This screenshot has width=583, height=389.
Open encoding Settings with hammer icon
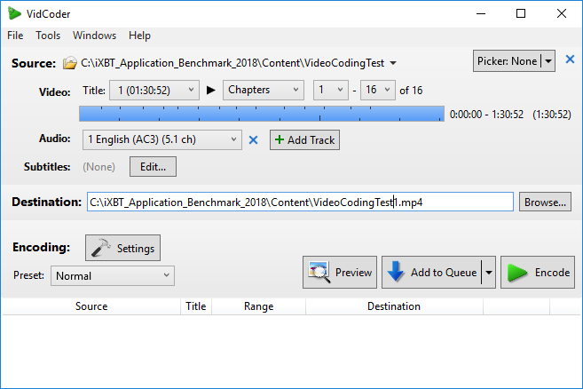tap(122, 249)
